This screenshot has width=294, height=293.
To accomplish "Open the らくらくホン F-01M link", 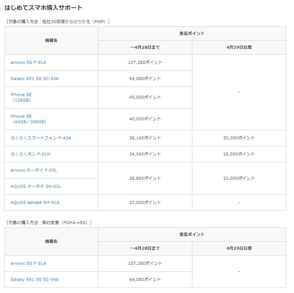I will (30, 154).
